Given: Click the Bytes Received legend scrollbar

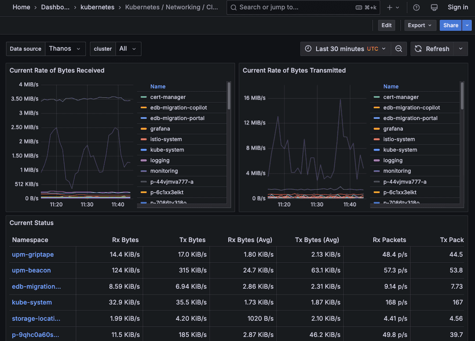Looking at the screenshot, I should coord(229,96).
